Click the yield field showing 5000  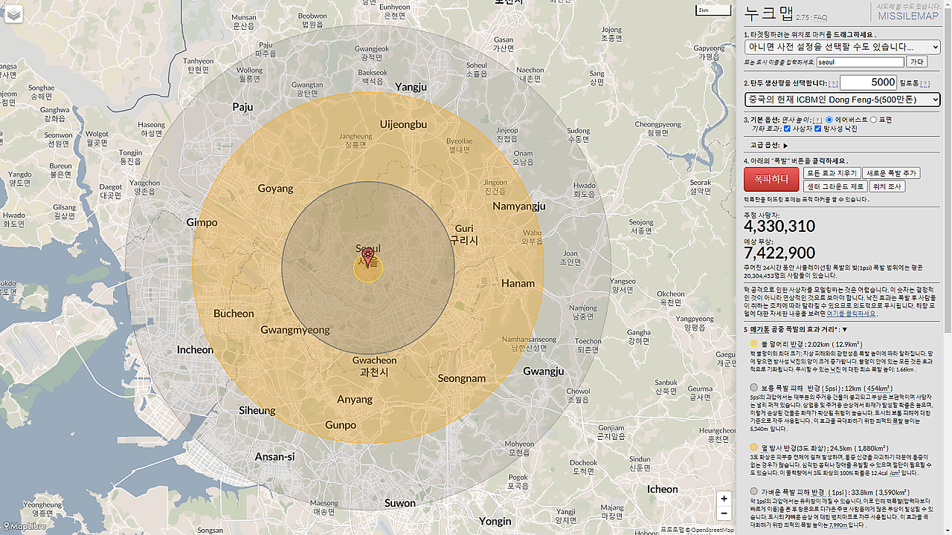[869, 82]
